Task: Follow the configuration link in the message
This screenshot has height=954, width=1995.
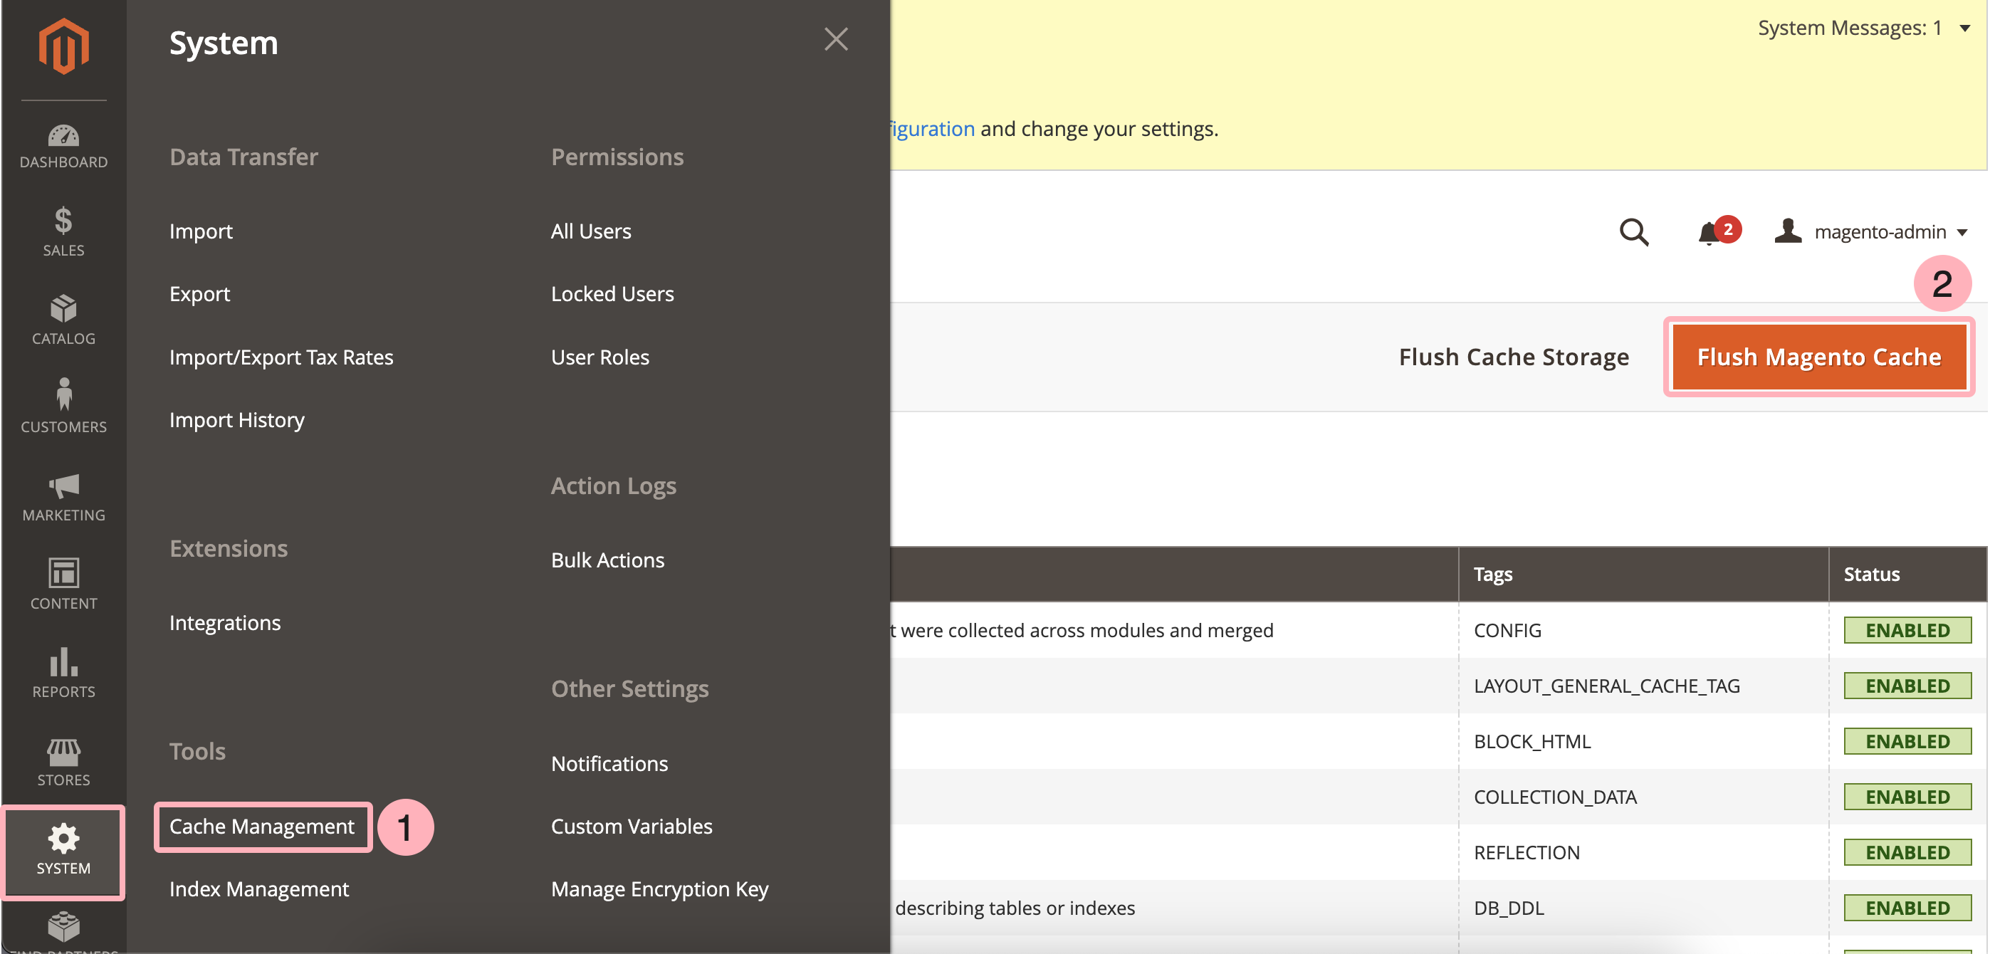Action: (933, 129)
